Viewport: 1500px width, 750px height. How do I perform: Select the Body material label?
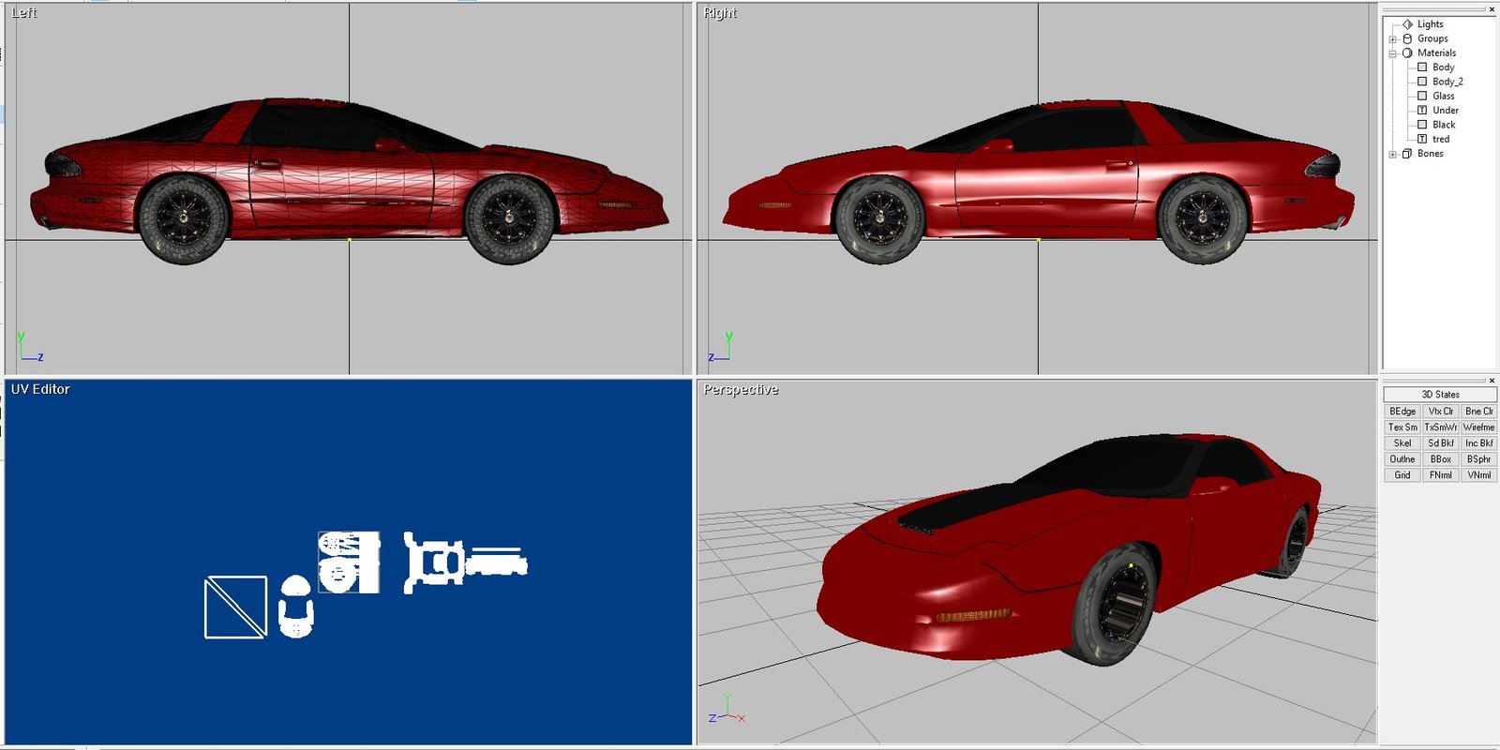coord(1443,67)
